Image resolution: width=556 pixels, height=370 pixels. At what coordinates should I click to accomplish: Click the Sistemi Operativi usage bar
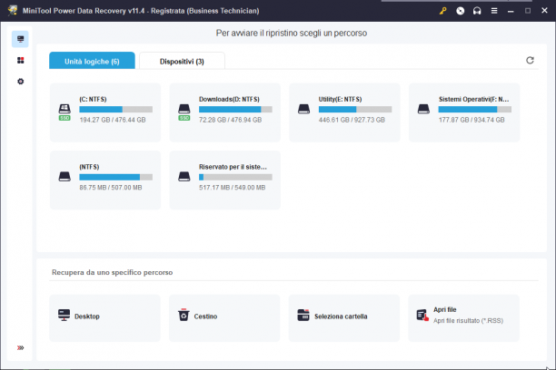tap(475, 110)
